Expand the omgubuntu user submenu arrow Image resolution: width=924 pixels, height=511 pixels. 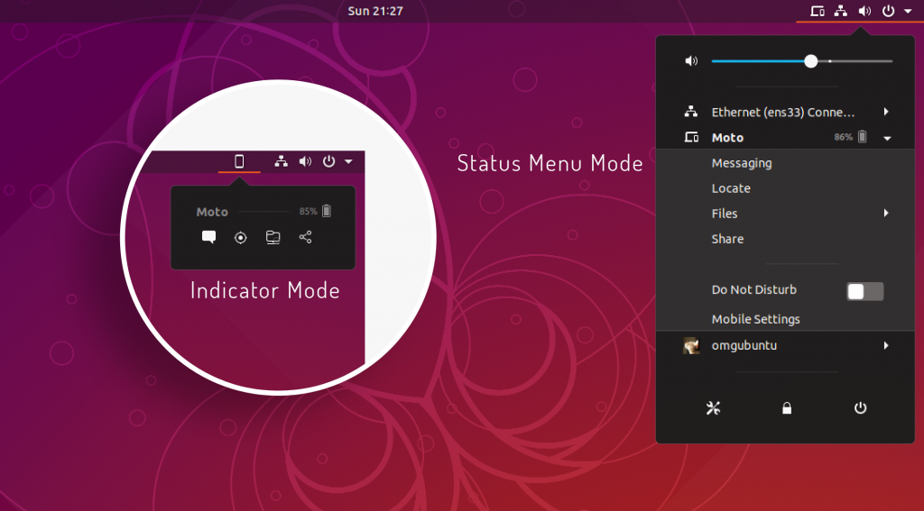pyautogui.click(x=886, y=345)
